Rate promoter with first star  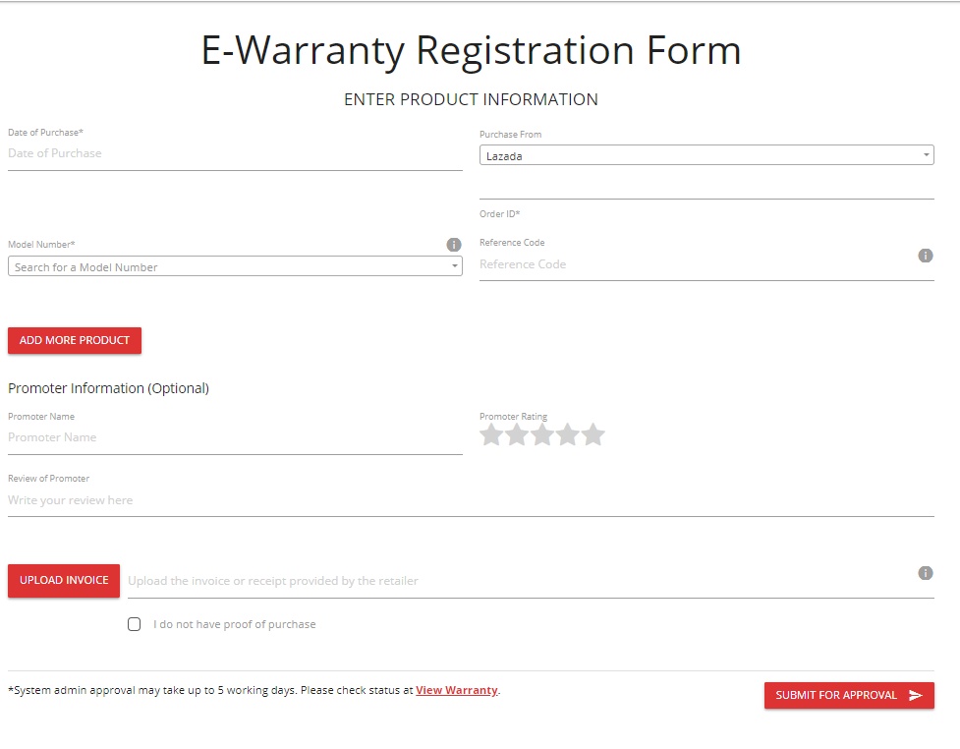491,434
